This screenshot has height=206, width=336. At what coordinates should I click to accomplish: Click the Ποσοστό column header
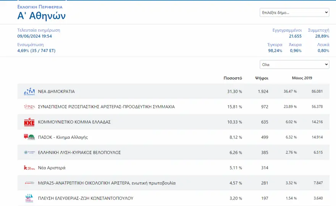coord(233,78)
